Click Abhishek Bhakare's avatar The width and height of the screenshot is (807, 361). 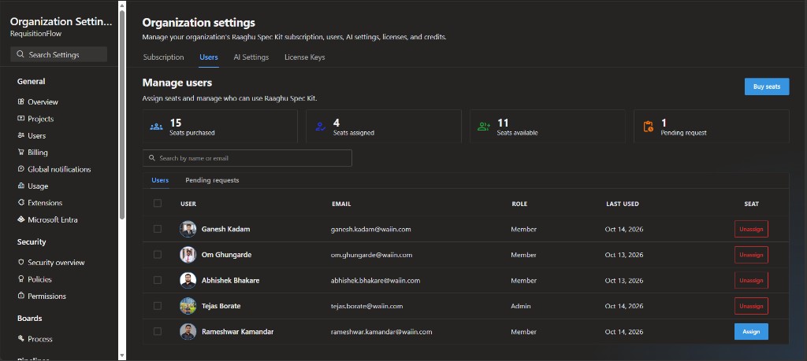tap(188, 280)
